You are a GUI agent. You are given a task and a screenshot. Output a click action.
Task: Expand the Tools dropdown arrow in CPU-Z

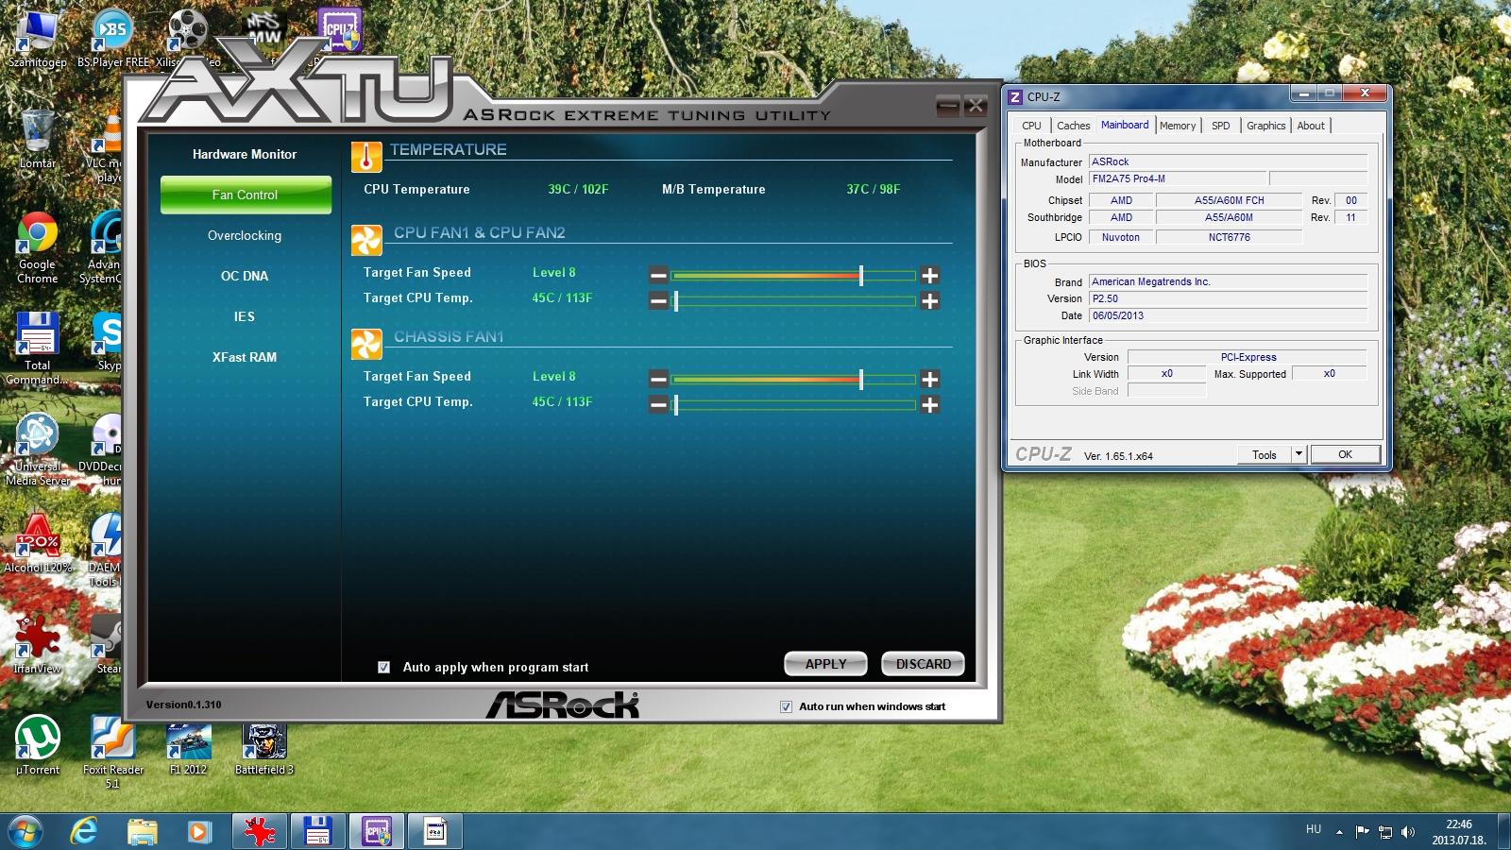tap(1299, 454)
